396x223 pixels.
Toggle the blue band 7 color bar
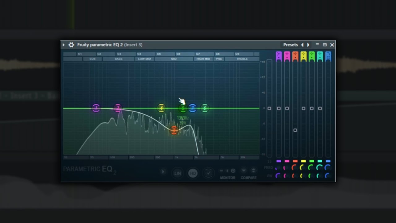tap(328, 161)
